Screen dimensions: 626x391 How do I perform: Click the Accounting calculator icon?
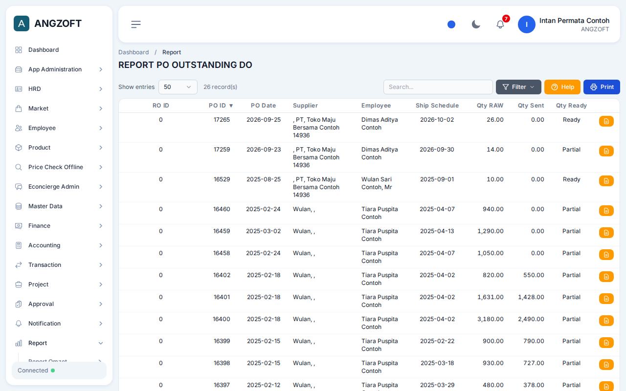(x=19, y=245)
